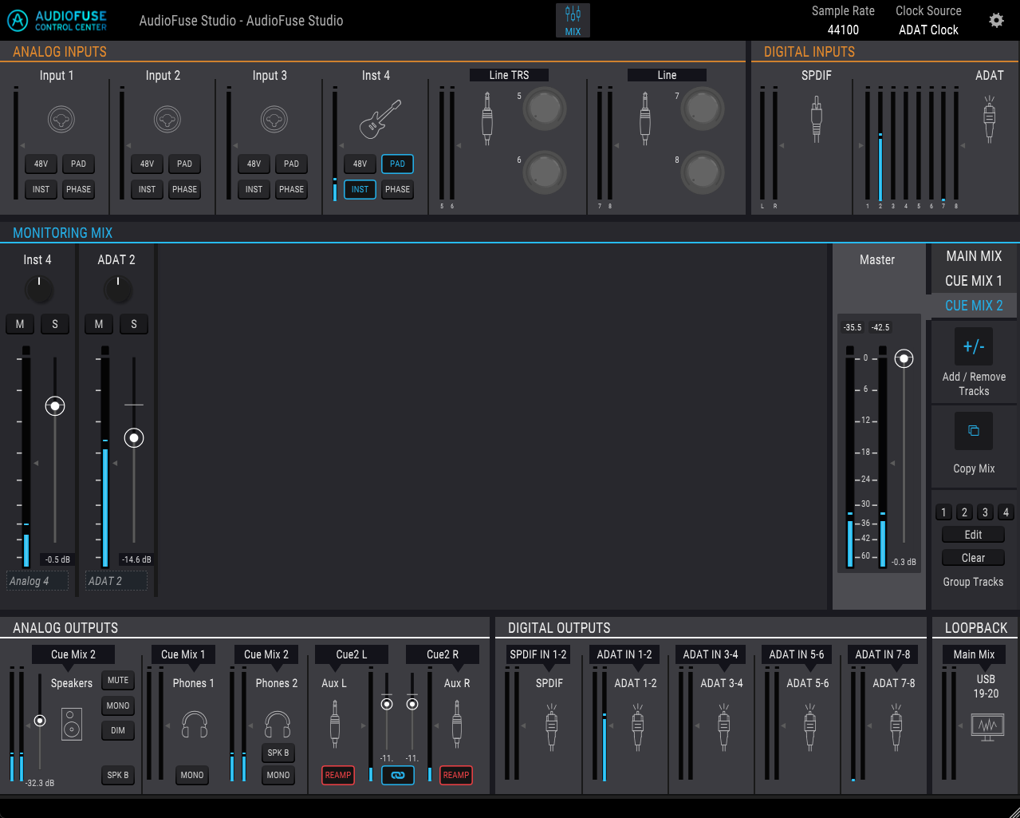The height and width of the screenshot is (818, 1020).
Task: Click the AudioFuse Control Center logo
Action: [x=57, y=21]
